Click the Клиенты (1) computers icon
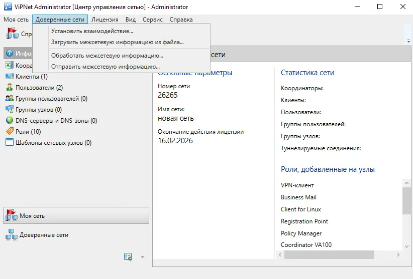The height and width of the screenshot is (279, 413). [10, 76]
